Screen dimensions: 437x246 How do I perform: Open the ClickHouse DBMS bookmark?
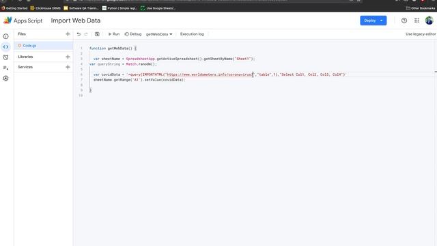pyautogui.click(x=46, y=8)
